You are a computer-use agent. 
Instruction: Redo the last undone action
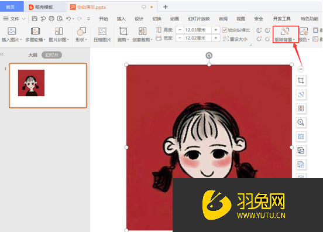coord(80,19)
